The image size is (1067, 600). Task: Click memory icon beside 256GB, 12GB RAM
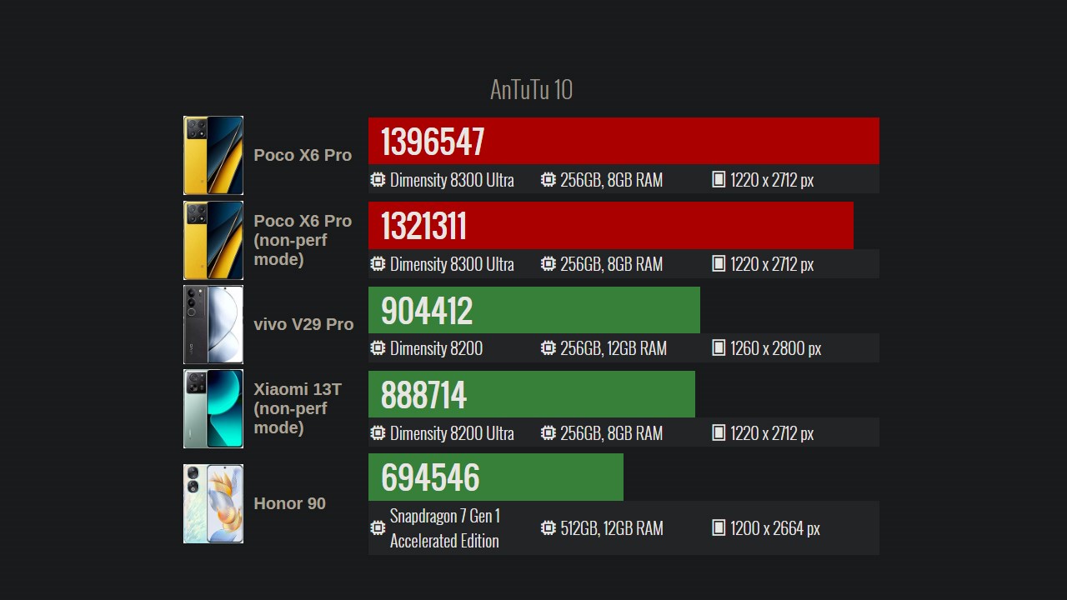(548, 347)
